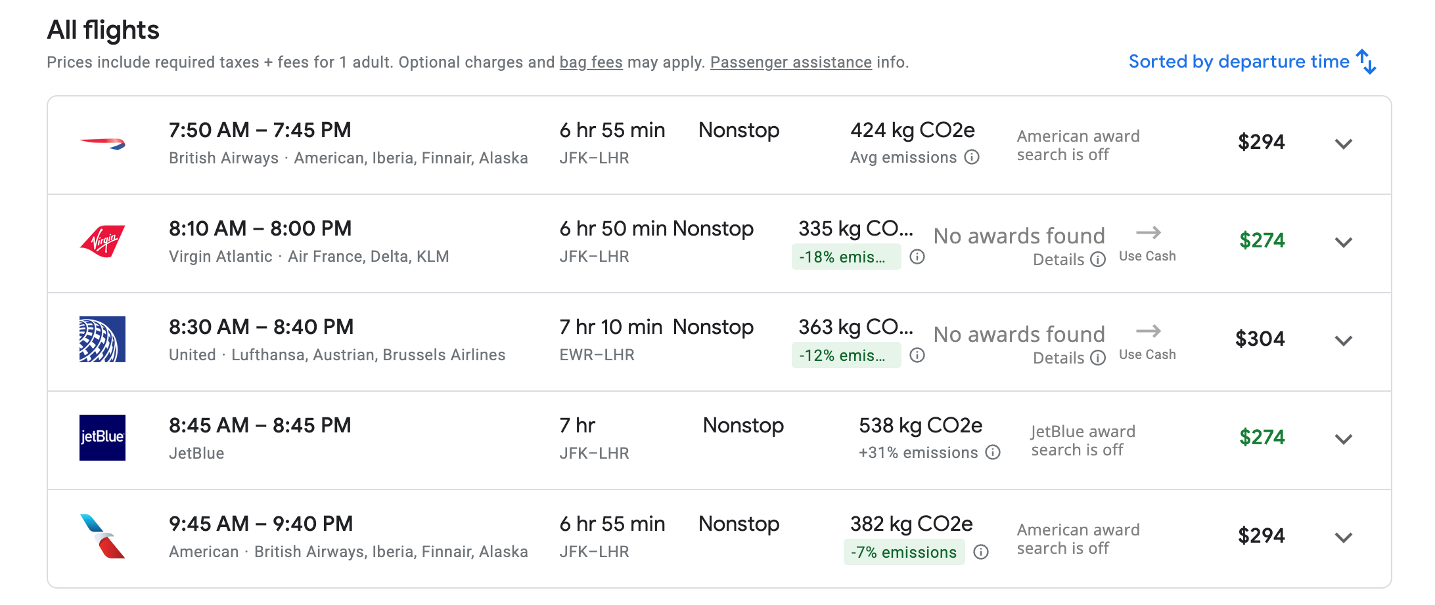The height and width of the screenshot is (605, 1435).
Task: Open the info icon next to Avg emissions
Action: tap(971, 157)
